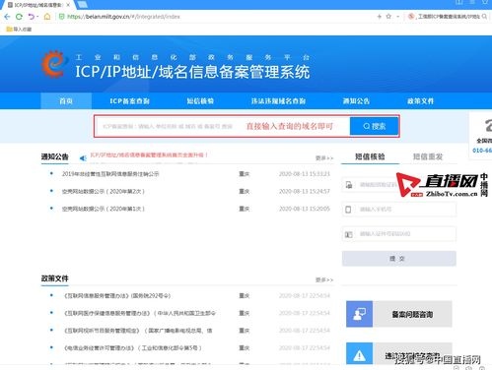This screenshot has height=370, width=492.
Task: Open the 导入收藏 bookmarks folder
Action: pyautogui.click(x=19, y=30)
